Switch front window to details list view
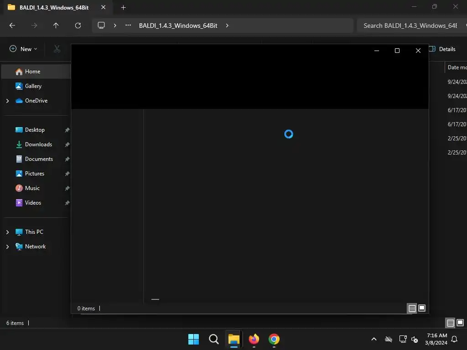This screenshot has height=350, width=467. pyautogui.click(x=412, y=309)
